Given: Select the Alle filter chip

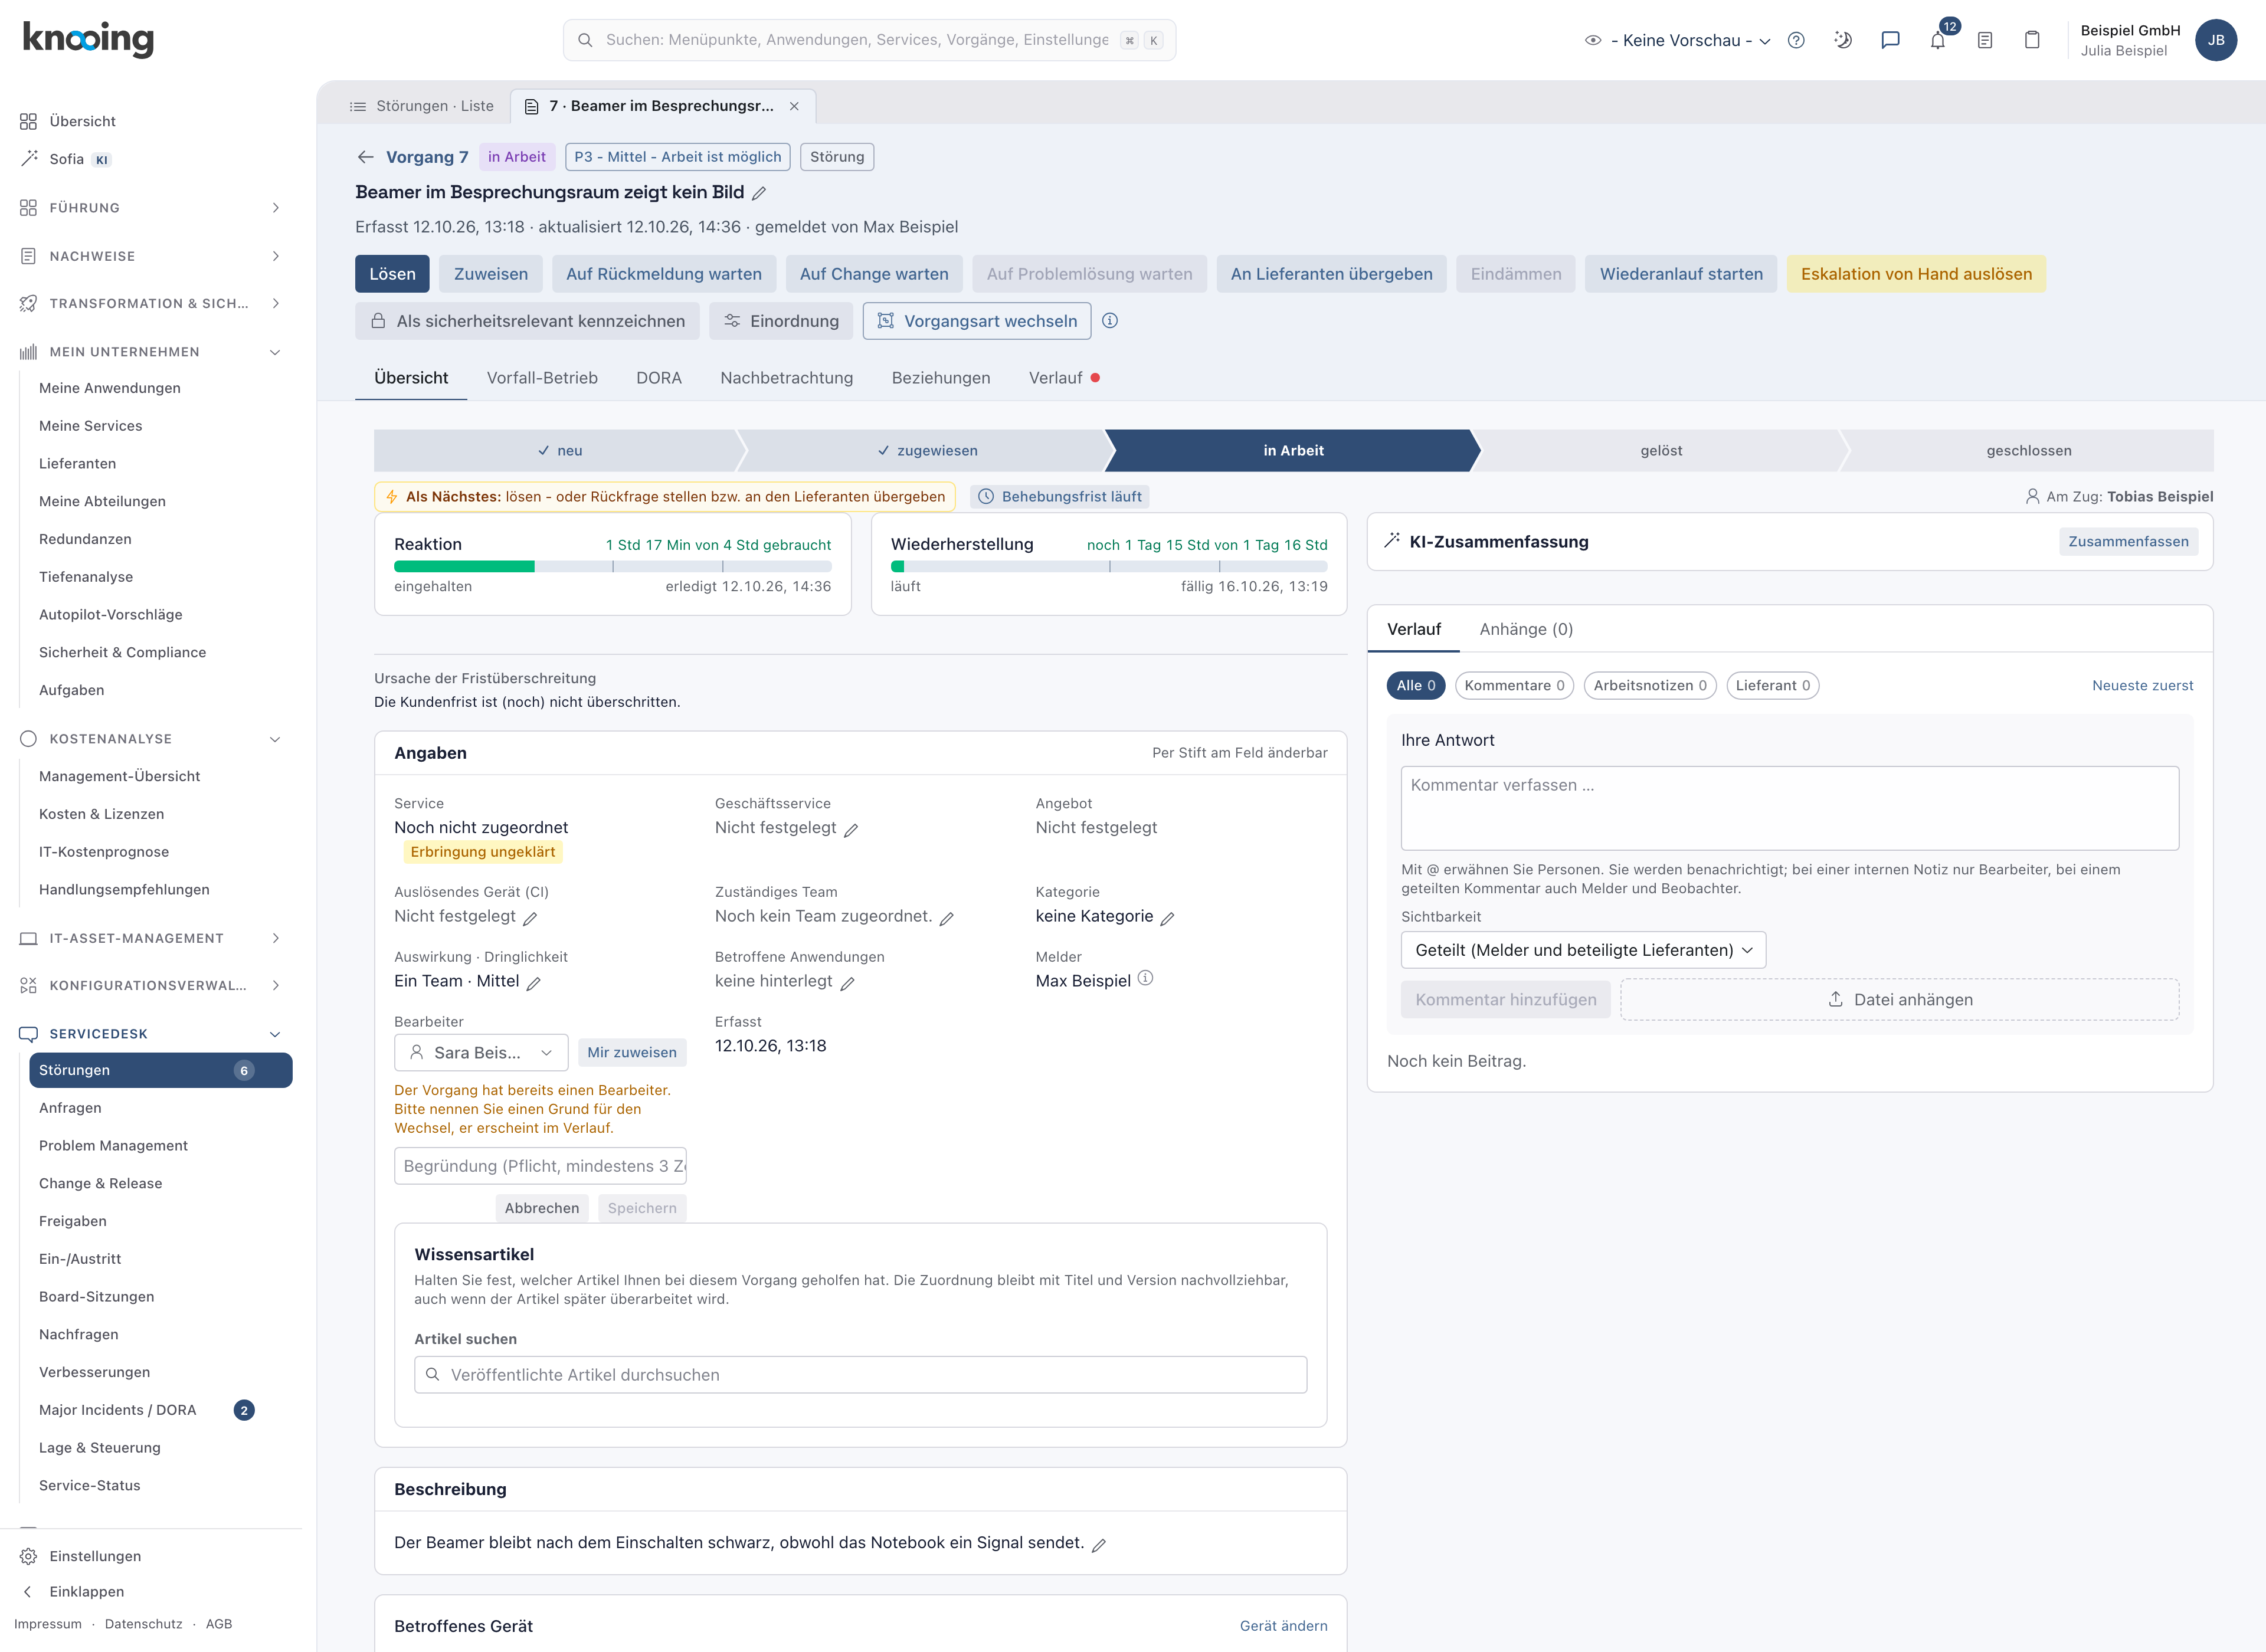Looking at the screenshot, I should click(1416, 685).
